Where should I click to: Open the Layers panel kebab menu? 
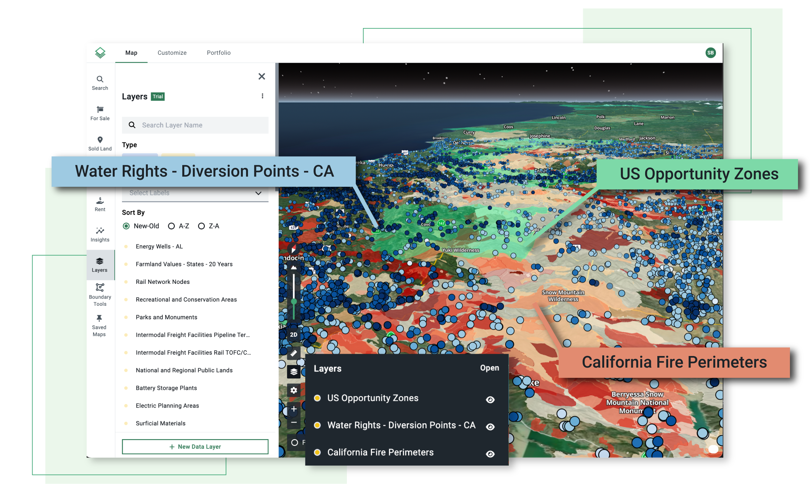[x=262, y=96]
